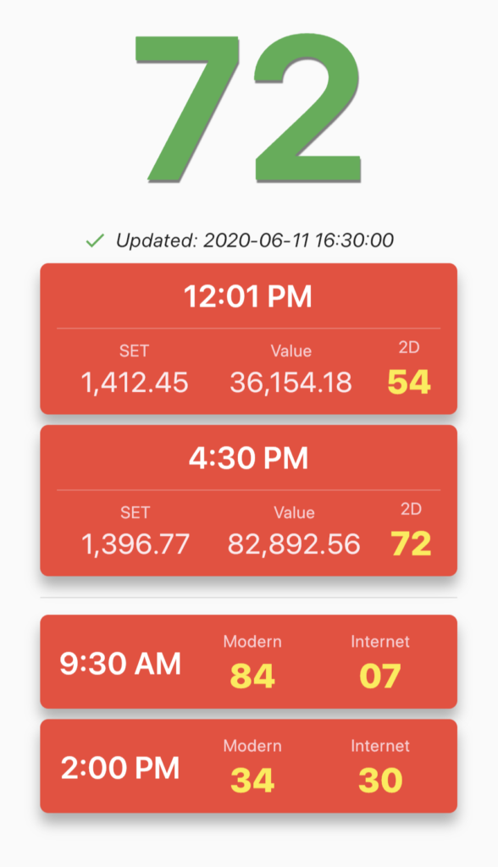The height and width of the screenshot is (867, 498).
Task: Select the yellow 2D result 72
Action: (411, 544)
